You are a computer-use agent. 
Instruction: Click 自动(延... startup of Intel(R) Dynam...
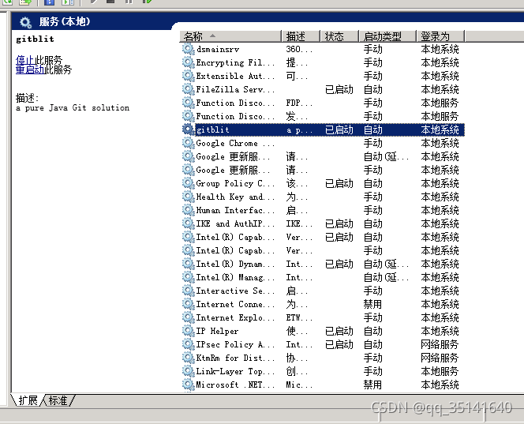tap(386, 264)
